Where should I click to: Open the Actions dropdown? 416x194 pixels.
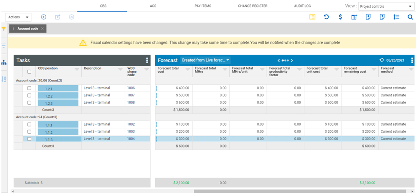pos(18,17)
